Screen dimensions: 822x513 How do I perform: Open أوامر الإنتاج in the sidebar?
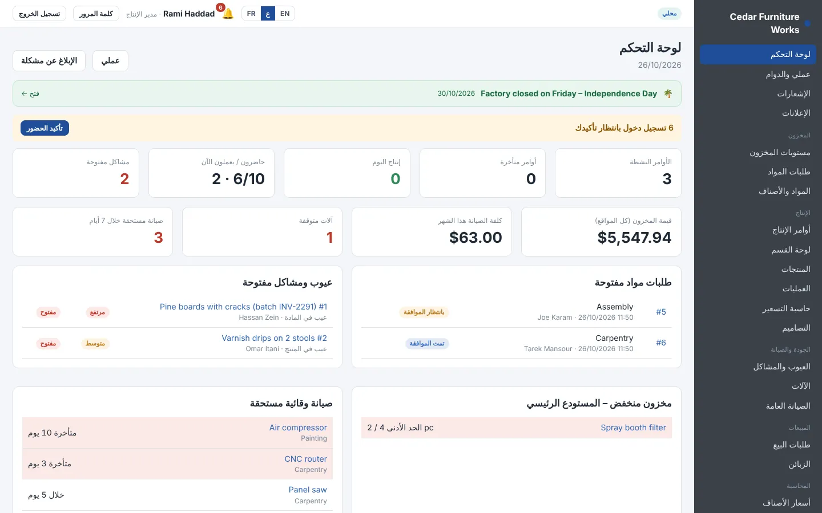tap(757, 230)
